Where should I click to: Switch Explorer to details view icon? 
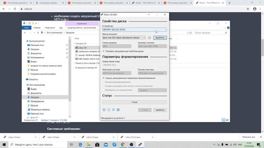pyautogui.click(x=224, y=120)
